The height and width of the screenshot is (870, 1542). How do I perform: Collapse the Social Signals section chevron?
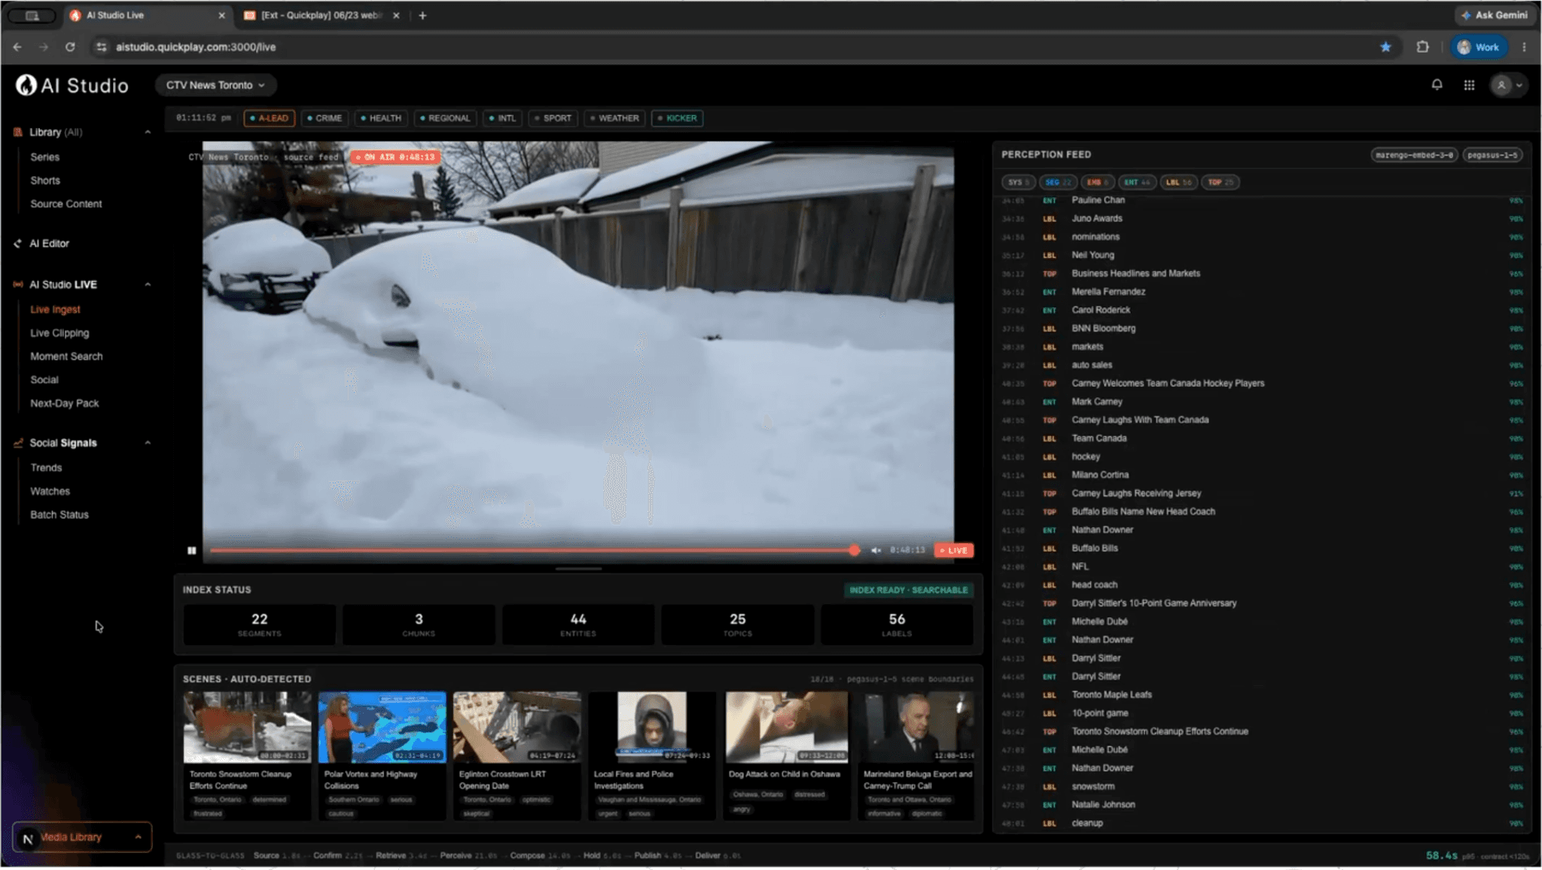[148, 443]
